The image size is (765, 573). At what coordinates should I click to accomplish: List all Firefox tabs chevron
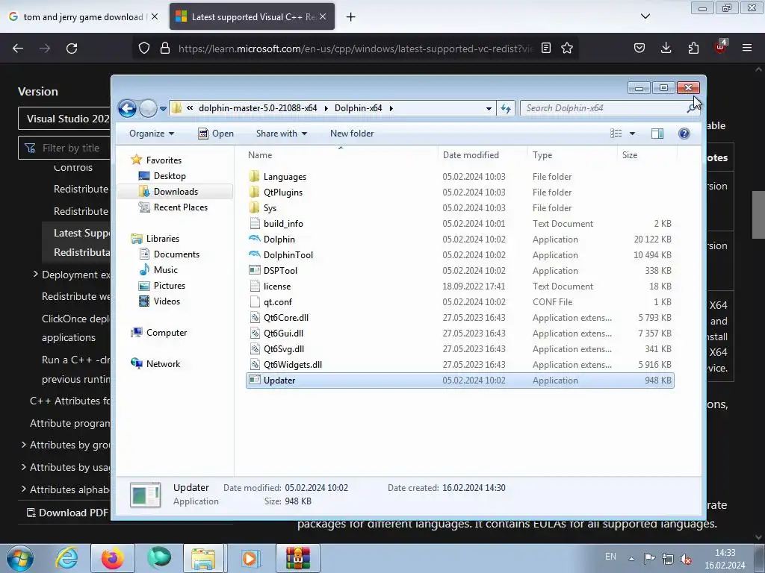[645, 16]
